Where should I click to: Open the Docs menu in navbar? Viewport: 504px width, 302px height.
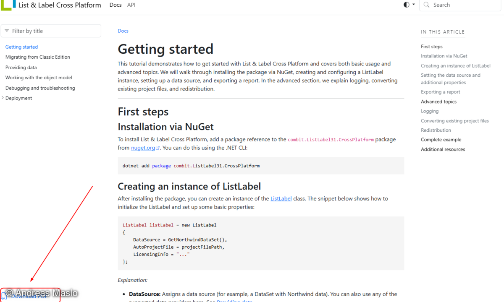(115, 5)
